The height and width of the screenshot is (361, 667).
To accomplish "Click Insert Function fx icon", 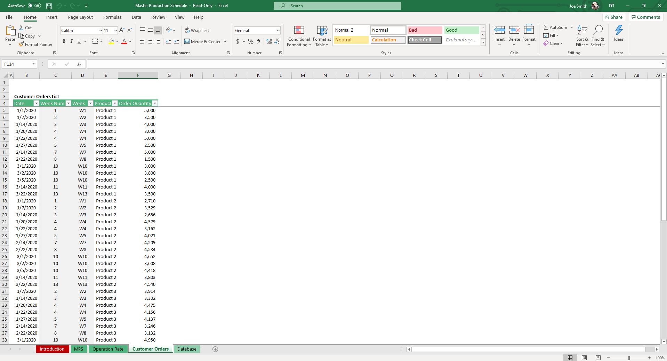I will [79, 64].
